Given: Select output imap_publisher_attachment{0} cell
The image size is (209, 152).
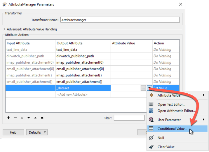Looking at the screenshot, I should pos(83,62).
